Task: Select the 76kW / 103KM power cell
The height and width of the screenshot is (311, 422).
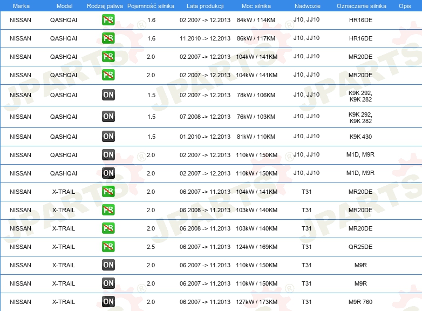Action: click(256, 117)
